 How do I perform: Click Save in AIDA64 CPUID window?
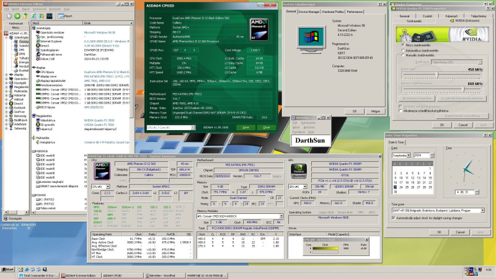246,127
